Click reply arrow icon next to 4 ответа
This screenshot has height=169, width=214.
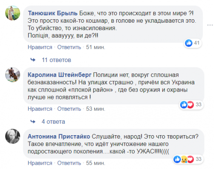(x=33, y=122)
